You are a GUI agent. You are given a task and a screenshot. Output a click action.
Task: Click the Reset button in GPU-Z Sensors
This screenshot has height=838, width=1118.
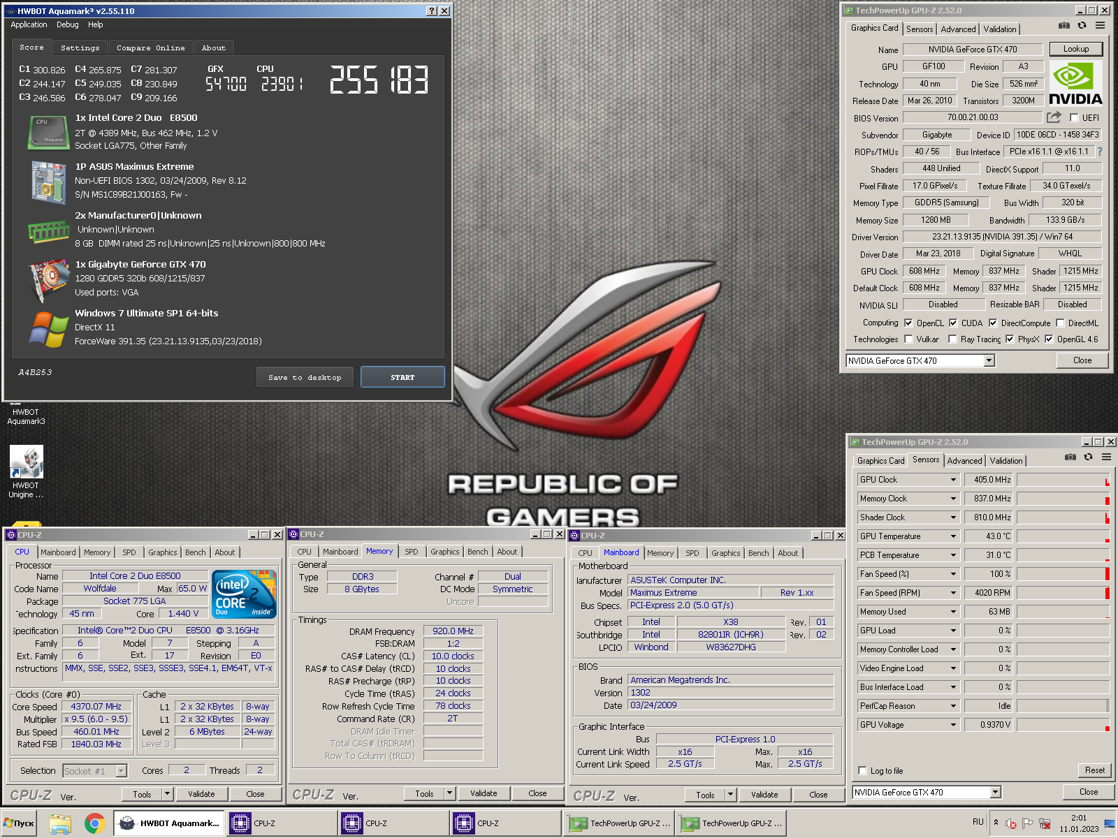click(1095, 770)
